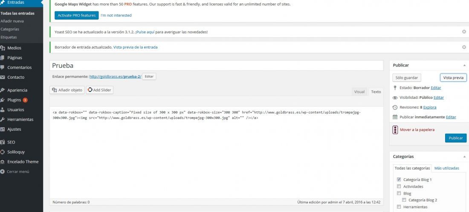Click the Apariencia brush icon
This screenshot has width=469, height=212.
click(x=3, y=90)
